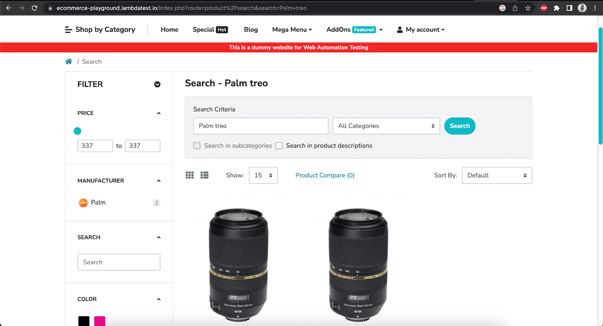This screenshot has width=603, height=326.
Task: Open the Chrome three-dot menu
Action: [x=595, y=8]
